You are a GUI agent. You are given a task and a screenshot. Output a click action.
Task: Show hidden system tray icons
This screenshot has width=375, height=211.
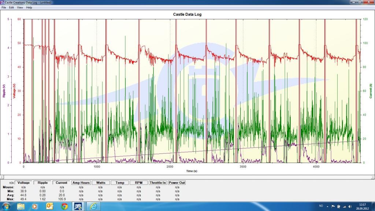pyautogui.click(x=327, y=206)
